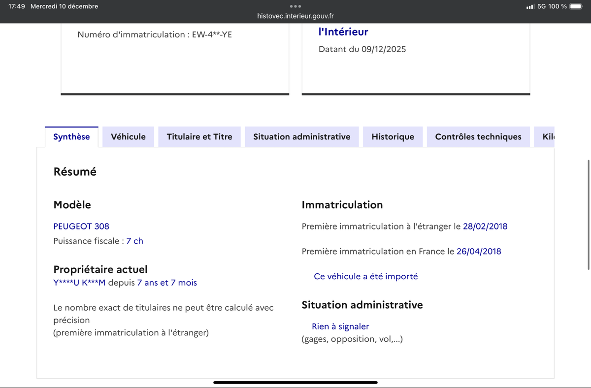
Task: Click the 'Situation administrative' section heading
Action: pos(362,305)
